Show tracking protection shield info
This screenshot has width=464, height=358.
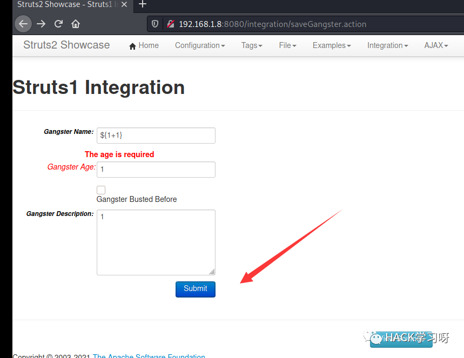click(155, 24)
